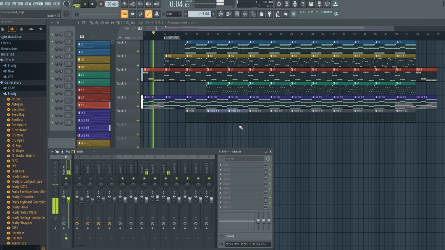Viewport: 445px width, 250px height.
Task: Open the plugin picker plug icon
Action: click(x=269, y=14)
